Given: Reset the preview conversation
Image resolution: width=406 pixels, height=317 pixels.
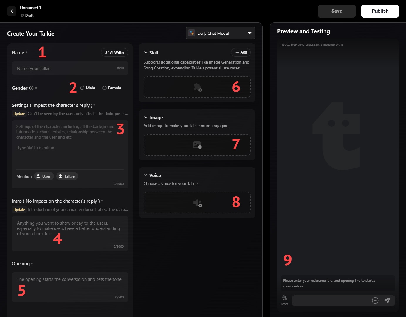Looking at the screenshot, I should click(x=284, y=300).
